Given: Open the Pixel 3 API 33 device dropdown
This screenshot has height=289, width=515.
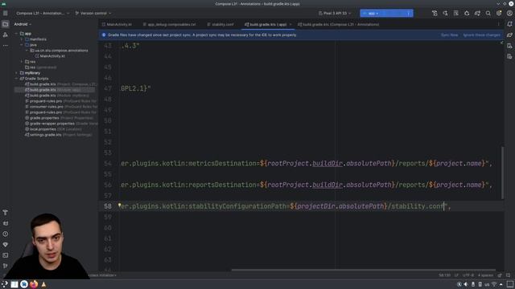Looking at the screenshot, I should click(x=335, y=13).
